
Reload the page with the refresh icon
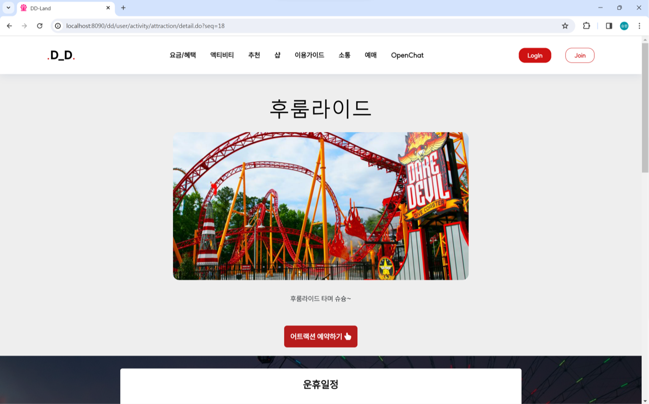[40, 26]
